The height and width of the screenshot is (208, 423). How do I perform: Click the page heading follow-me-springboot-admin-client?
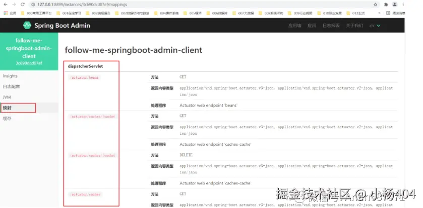(x=133, y=50)
